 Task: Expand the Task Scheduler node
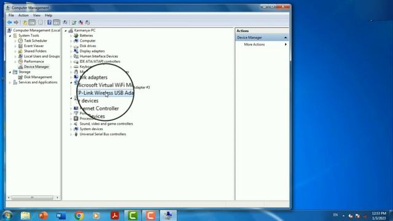tap(15, 41)
